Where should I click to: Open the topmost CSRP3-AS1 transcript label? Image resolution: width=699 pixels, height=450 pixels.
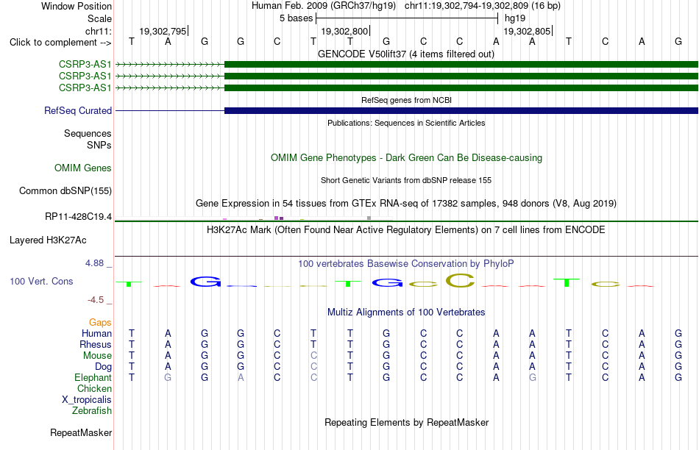tap(85, 64)
